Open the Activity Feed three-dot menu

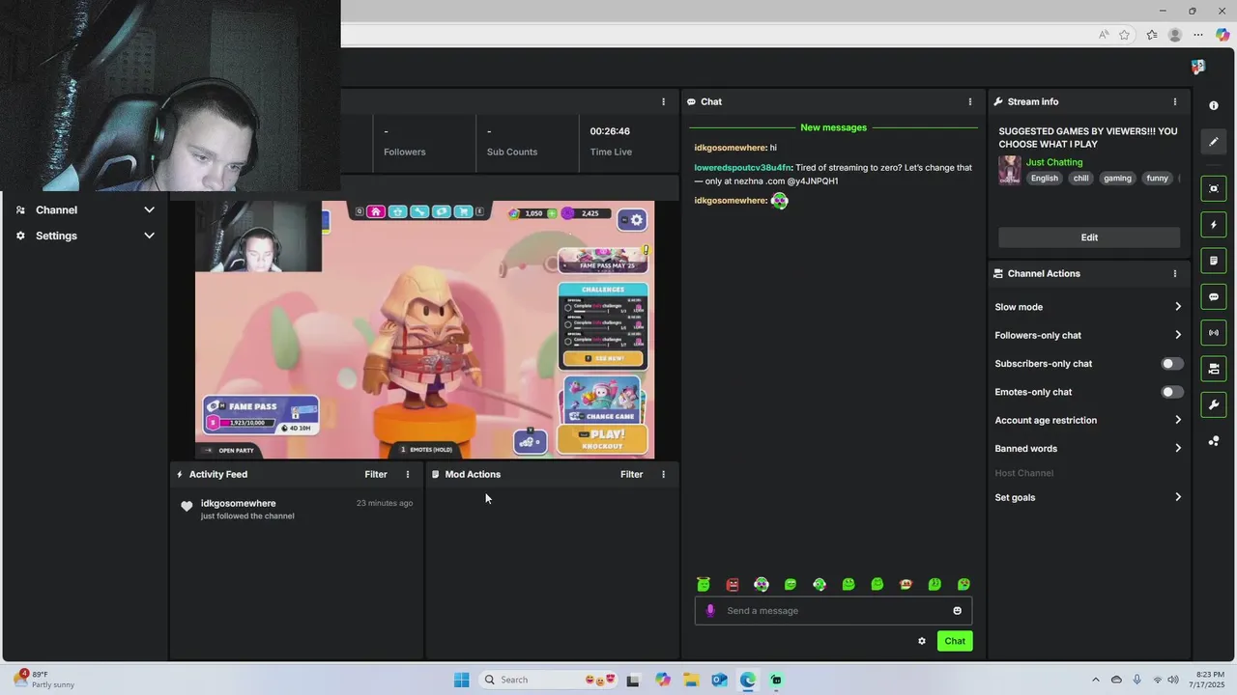[408, 474]
